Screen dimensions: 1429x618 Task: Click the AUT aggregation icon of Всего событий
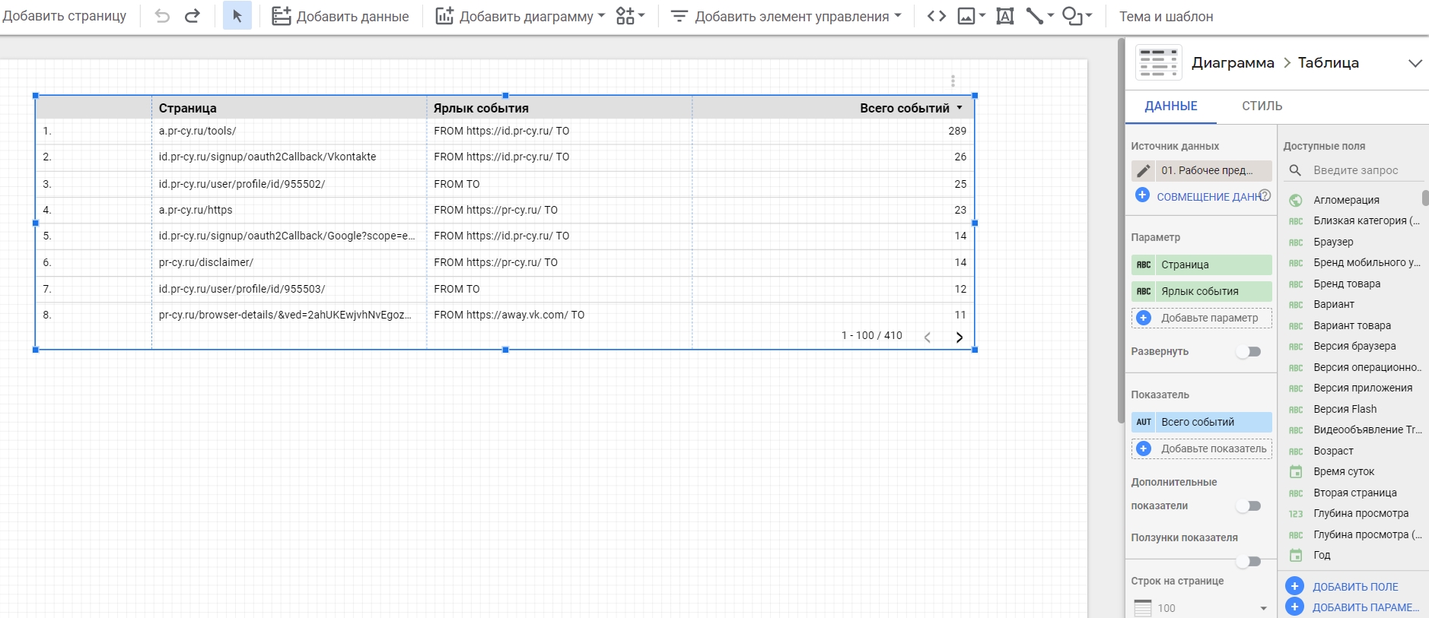pos(1144,422)
